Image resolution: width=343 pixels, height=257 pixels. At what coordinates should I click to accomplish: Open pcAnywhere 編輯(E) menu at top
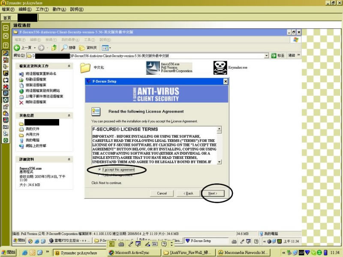[x=25, y=9]
